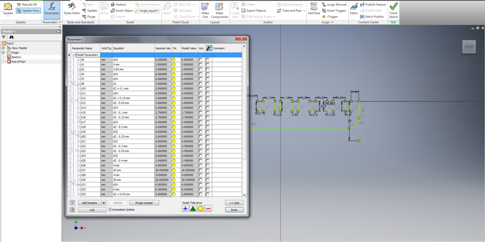The width and height of the screenshot is (485, 242).
Task: Check the export checkbox for parameter d12
Action: pos(208,98)
